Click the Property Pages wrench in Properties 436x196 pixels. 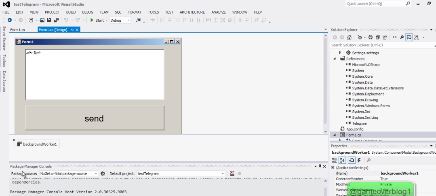(x=369, y=160)
